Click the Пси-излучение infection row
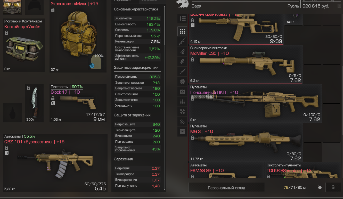This screenshot has width=343, height=199. 137,186
